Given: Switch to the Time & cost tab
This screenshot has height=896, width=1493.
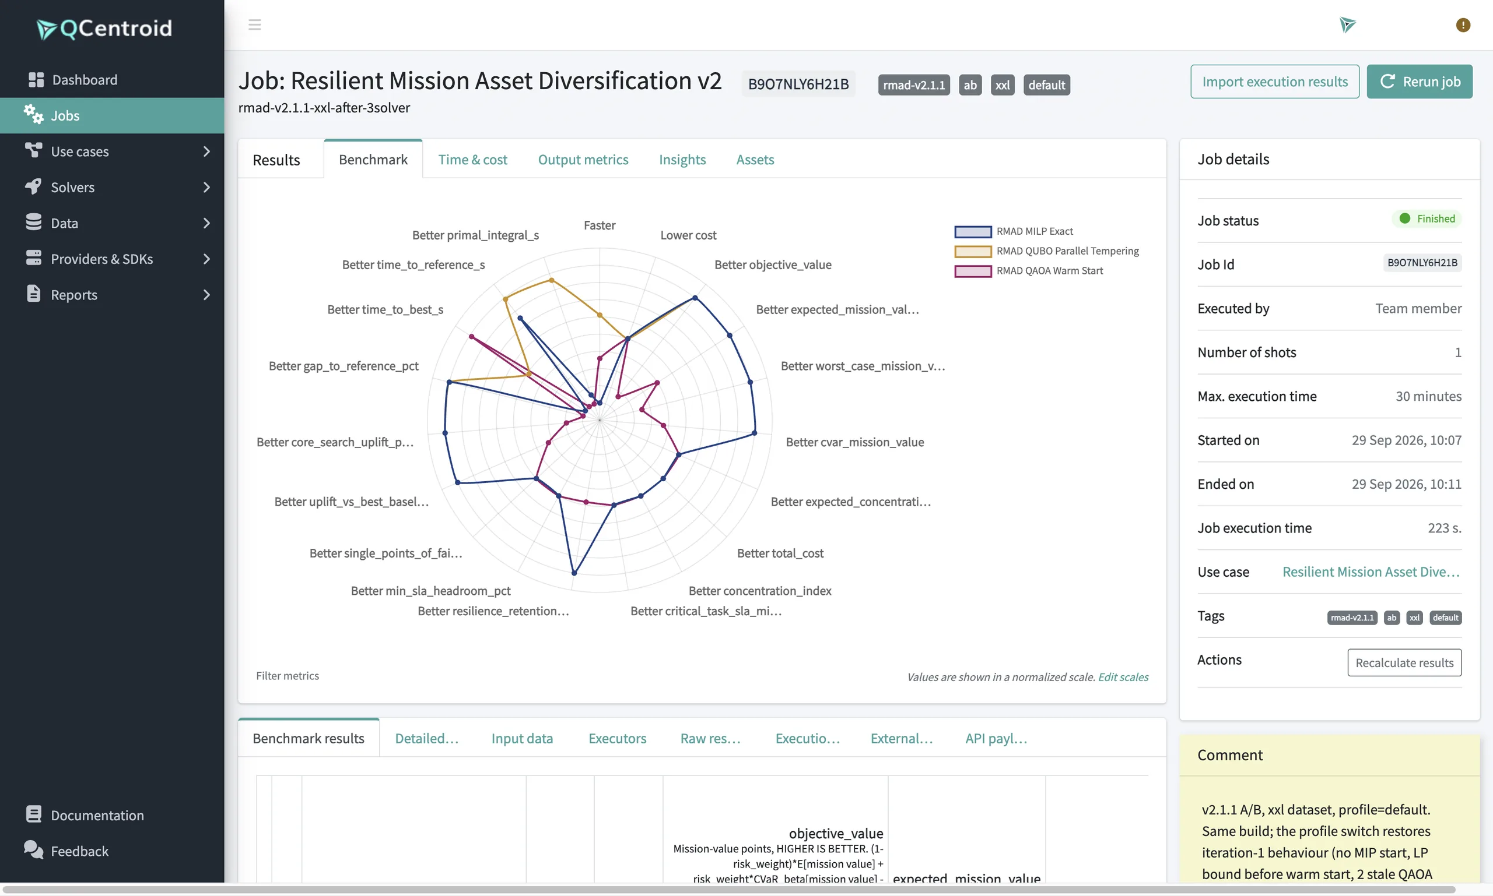Looking at the screenshot, I should pos(472,160).
